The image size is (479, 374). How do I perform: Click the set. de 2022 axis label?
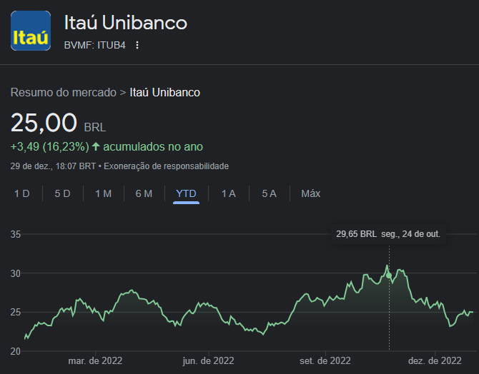(325, 361)
